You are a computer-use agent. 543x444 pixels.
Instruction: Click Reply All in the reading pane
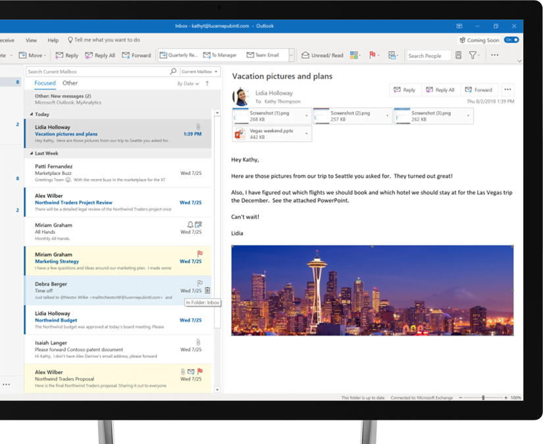(440, 89)
